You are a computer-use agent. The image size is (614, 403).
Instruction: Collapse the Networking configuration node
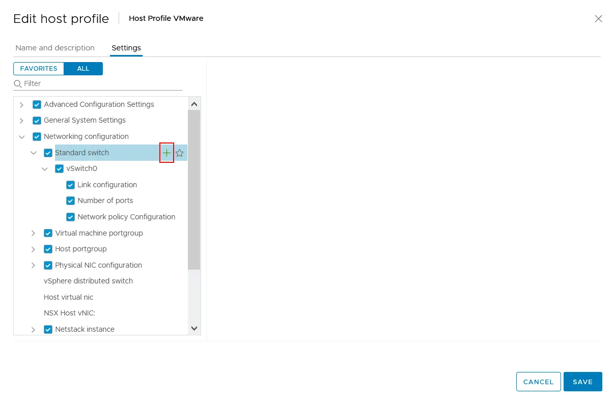coord(21,136)
